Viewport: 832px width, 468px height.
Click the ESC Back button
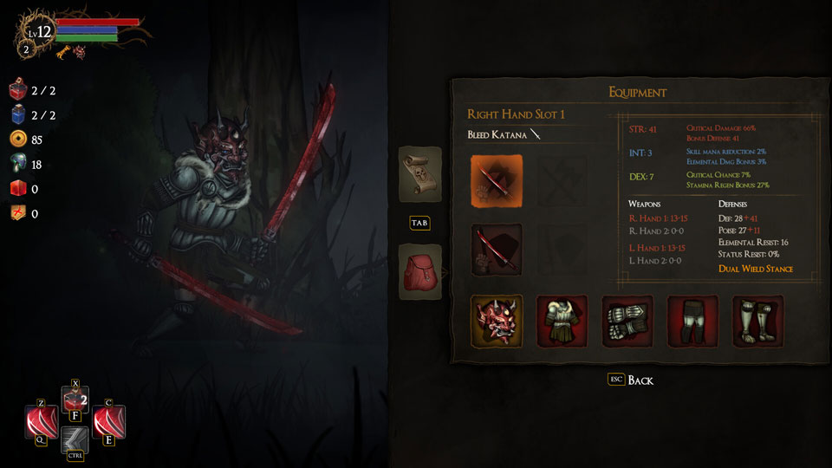(630, 380)
